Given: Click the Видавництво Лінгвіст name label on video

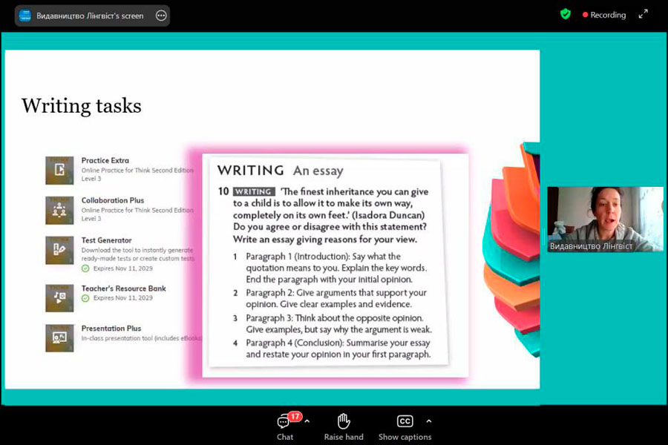Looking at the screenshot, I should pos(591,246).
